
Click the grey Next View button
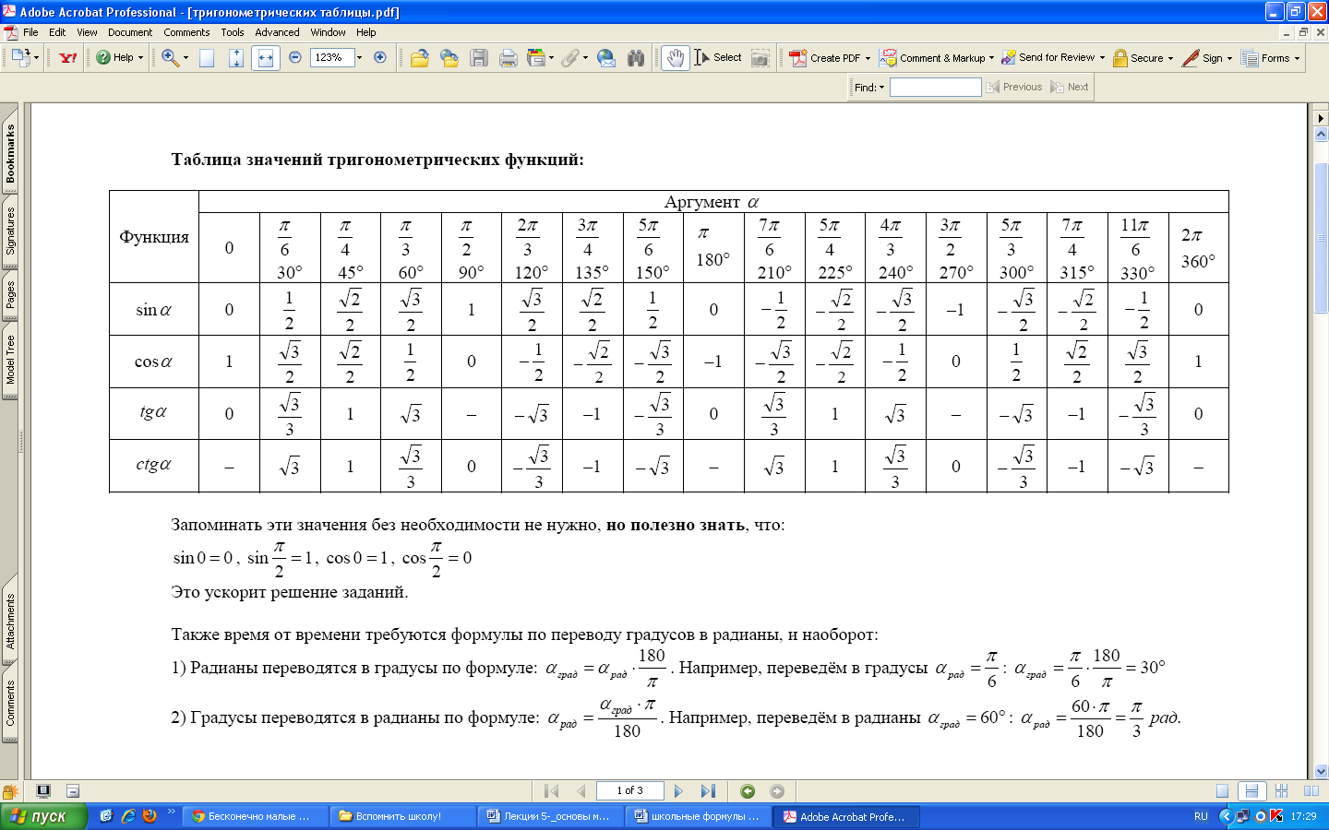coord(777,791)
